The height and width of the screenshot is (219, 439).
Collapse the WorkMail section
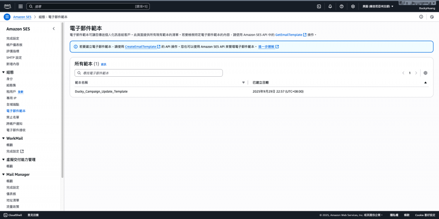pos(3,138)
